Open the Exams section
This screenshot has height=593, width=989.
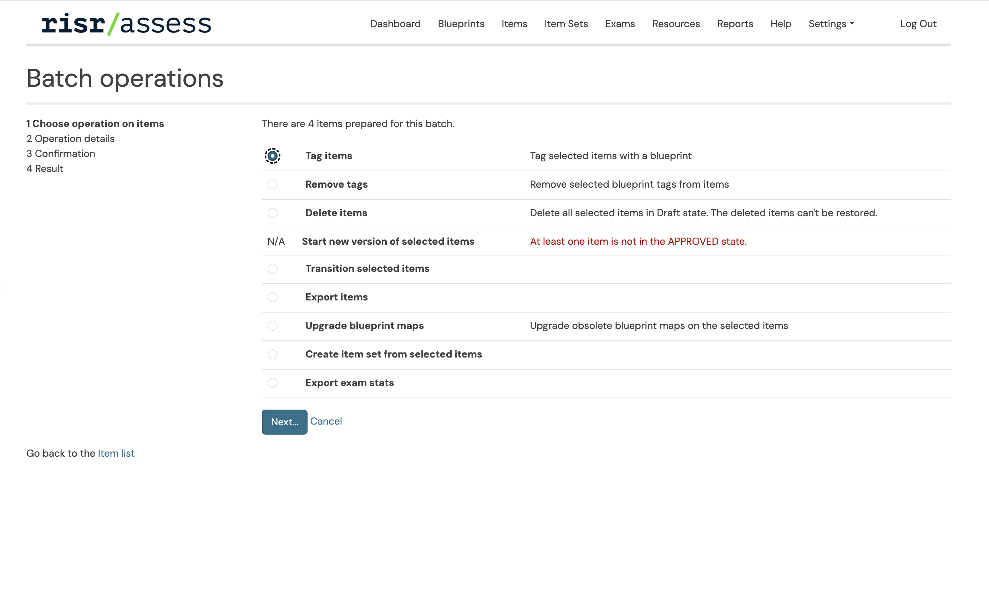(620, 24)
